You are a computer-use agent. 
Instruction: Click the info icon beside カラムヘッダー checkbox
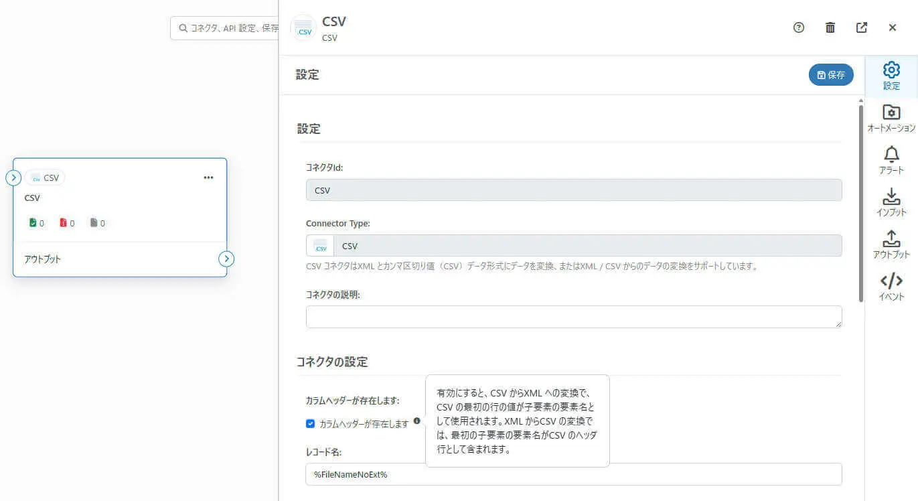(417, 421)
